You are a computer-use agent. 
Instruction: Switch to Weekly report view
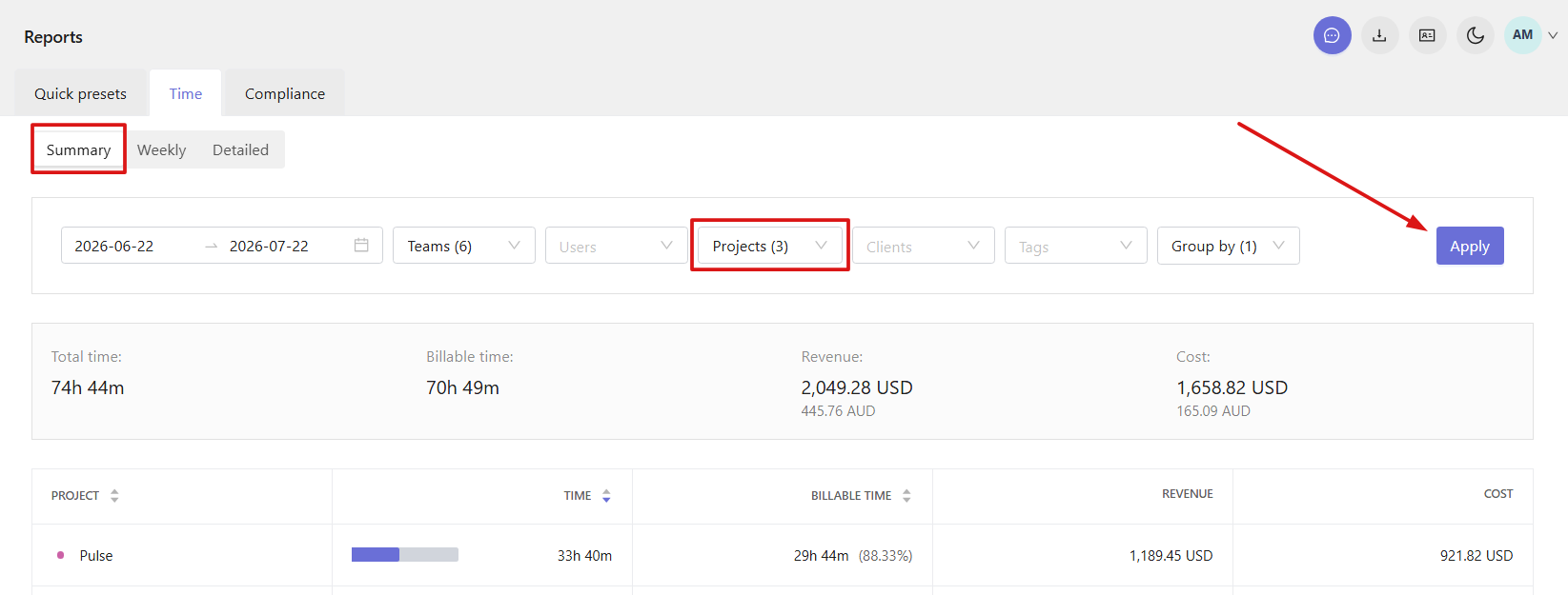(162, 149)
